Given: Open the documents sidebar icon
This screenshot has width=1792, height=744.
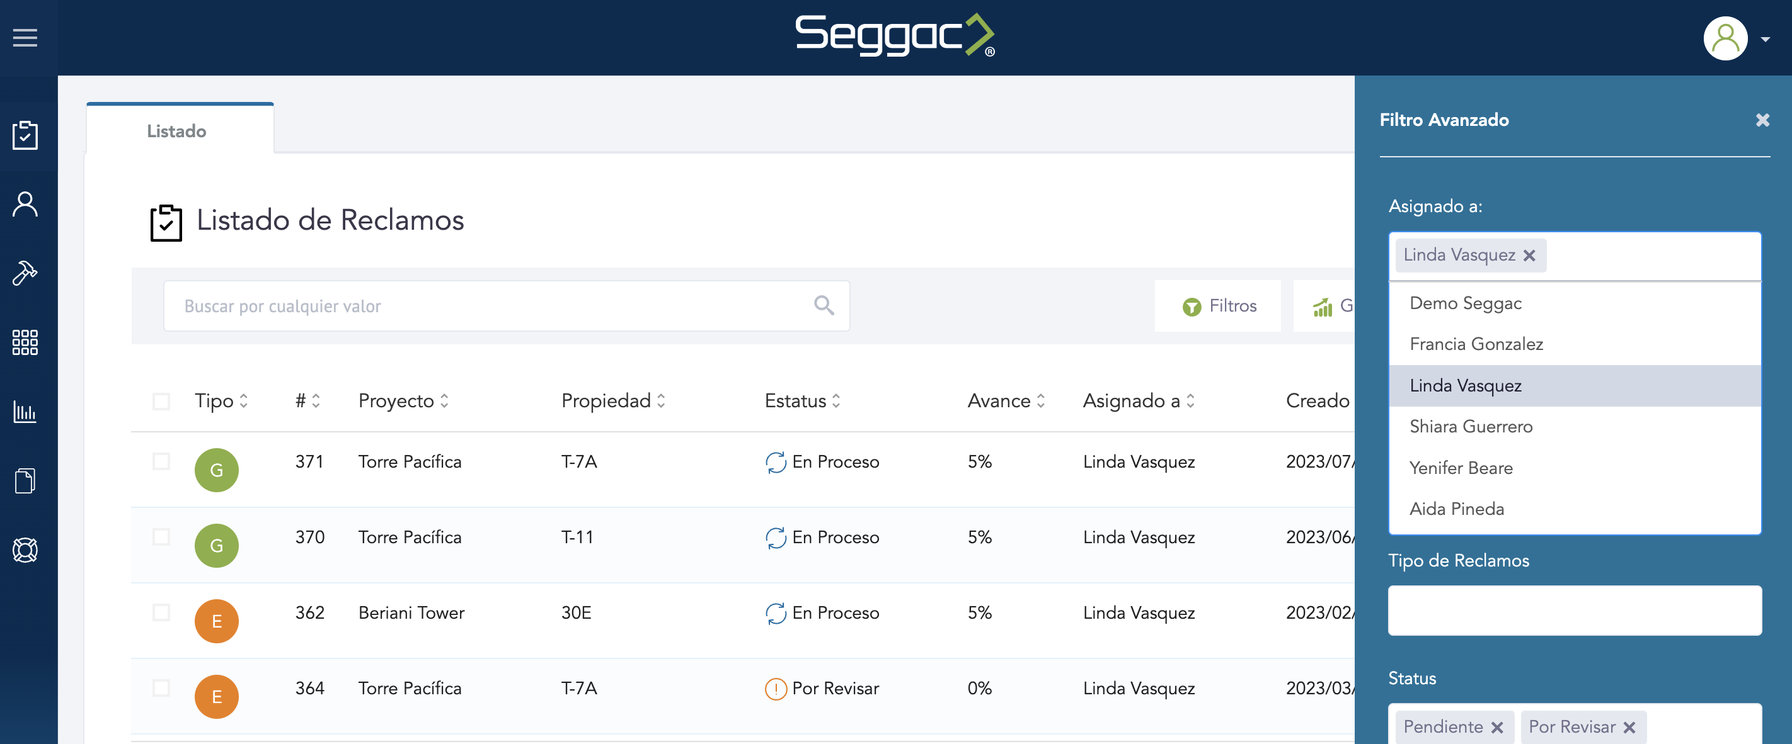Looking at the screenshot, I should (25, 481).
